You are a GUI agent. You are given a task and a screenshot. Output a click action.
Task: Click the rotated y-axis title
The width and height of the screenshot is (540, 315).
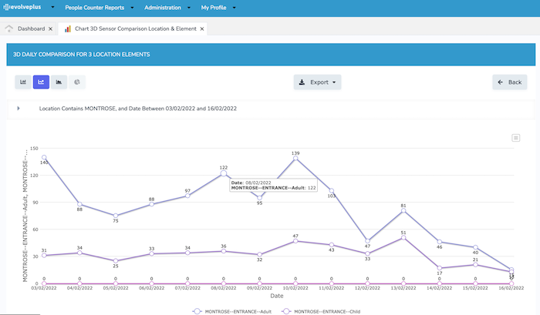25,216
